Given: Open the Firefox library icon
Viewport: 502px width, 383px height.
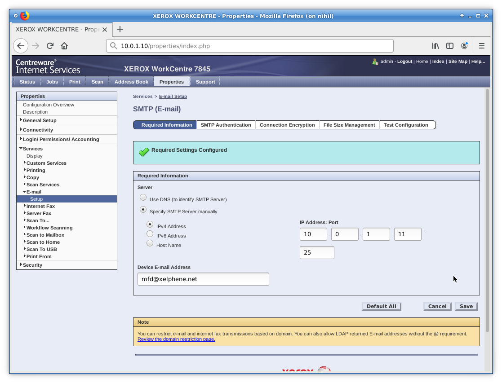Looking at the screenshot, I should point(435,46).
